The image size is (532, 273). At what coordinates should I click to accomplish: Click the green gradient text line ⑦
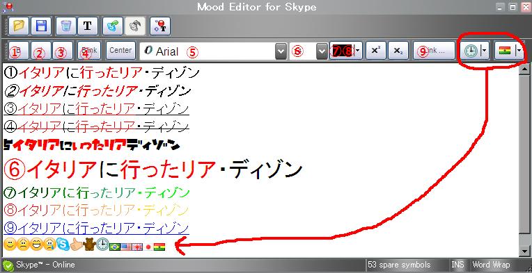(x=96, y=192)
